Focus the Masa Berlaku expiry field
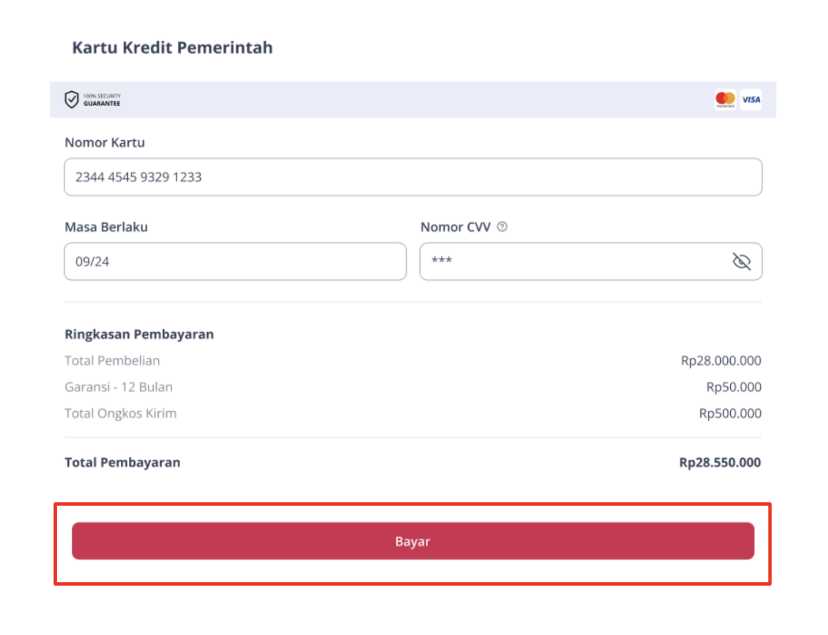 pyautogui.click(x=235, y=262)
